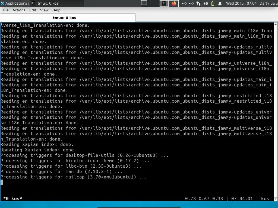Screen dimensions: 278x208
Task: Click the tmux status time 07:04:01
Action: click(x=242, y=199)
